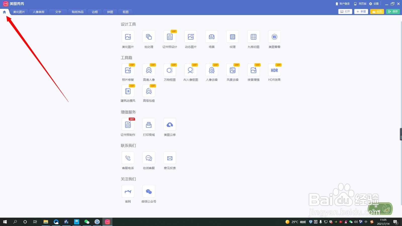
Task: Switch to the 美化图片 tab
Action: click(19, 12)
